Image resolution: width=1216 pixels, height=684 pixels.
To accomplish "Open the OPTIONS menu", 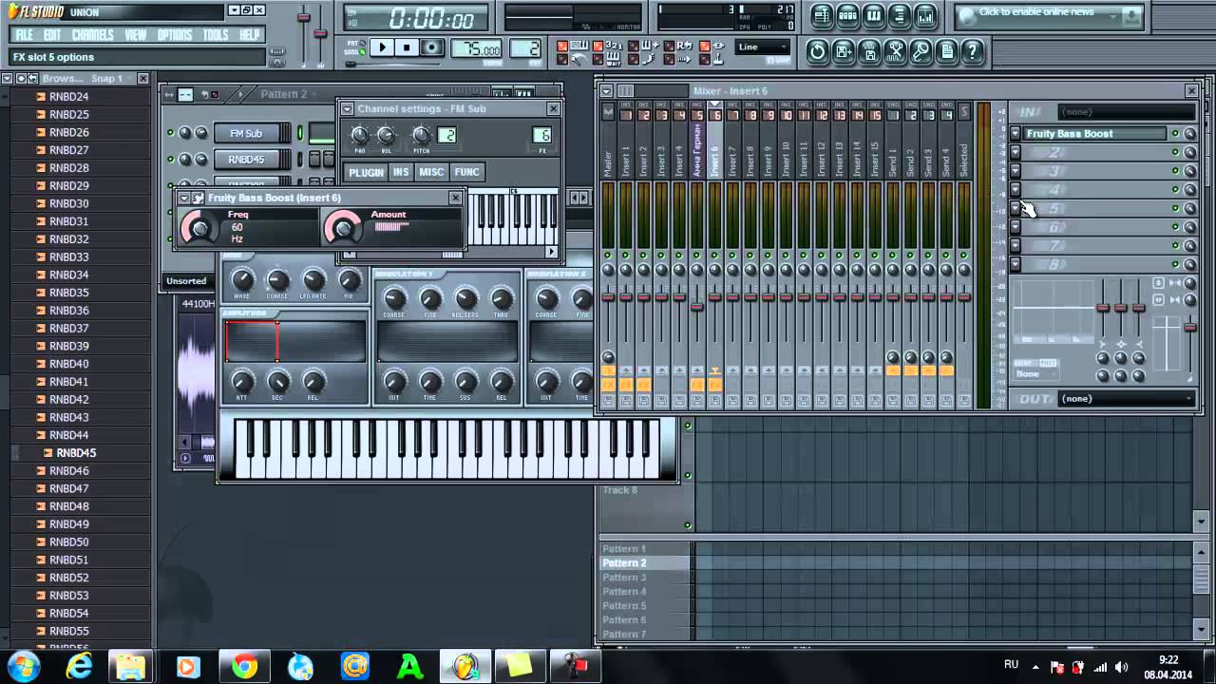I will pos(174,35).
